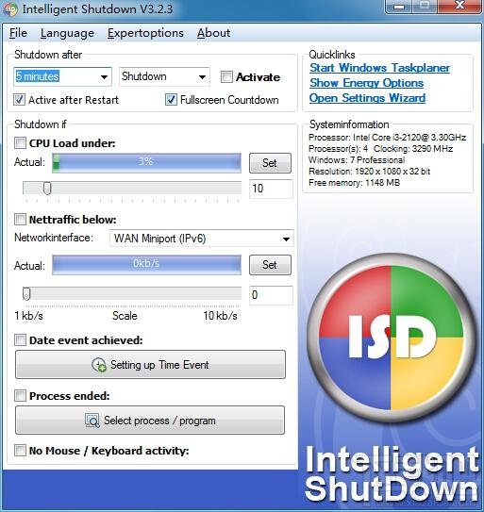Click the 10 kb/s scale label

pyautogui.click(x=220, y=316)
